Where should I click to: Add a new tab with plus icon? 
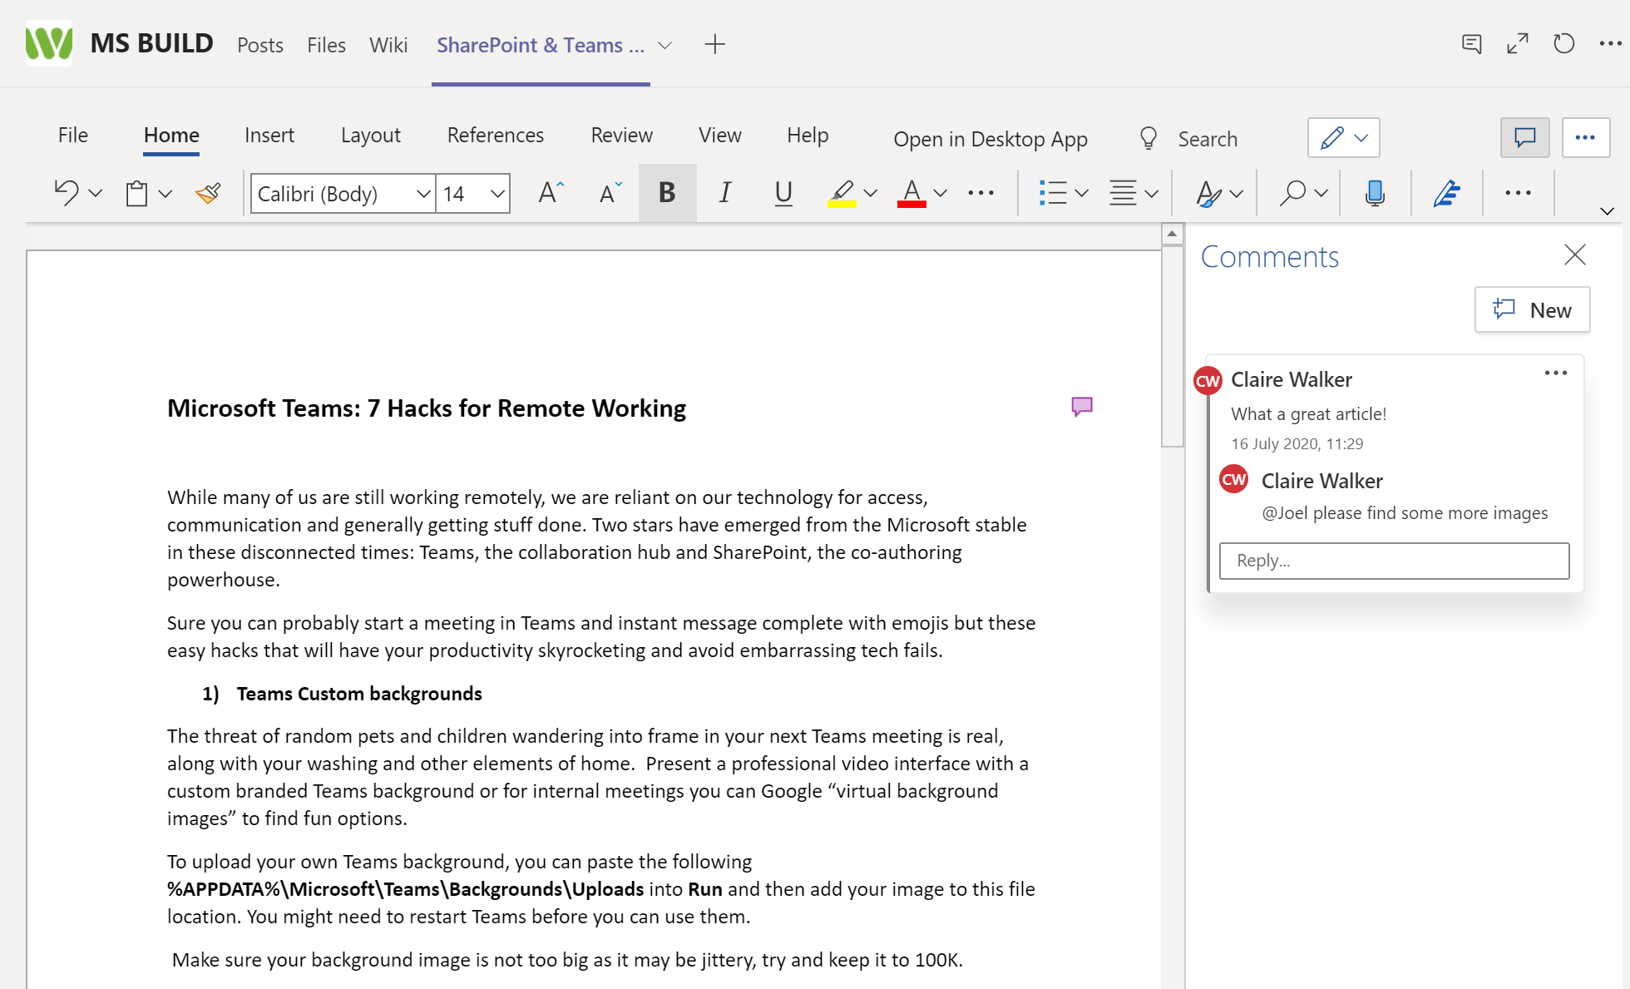pyautogui.click(x=714, y=44)
